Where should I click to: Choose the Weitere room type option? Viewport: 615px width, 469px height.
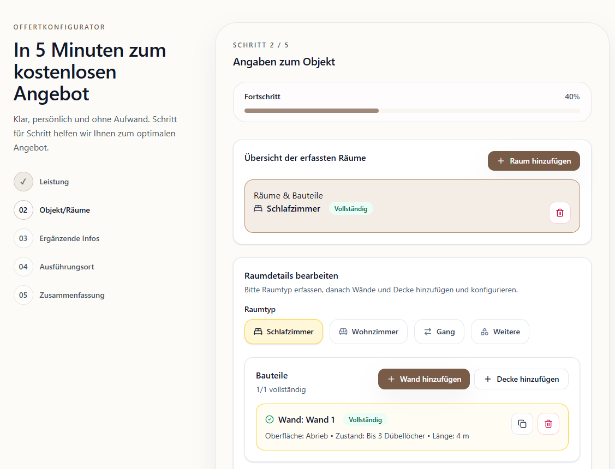tap(500, 332)
